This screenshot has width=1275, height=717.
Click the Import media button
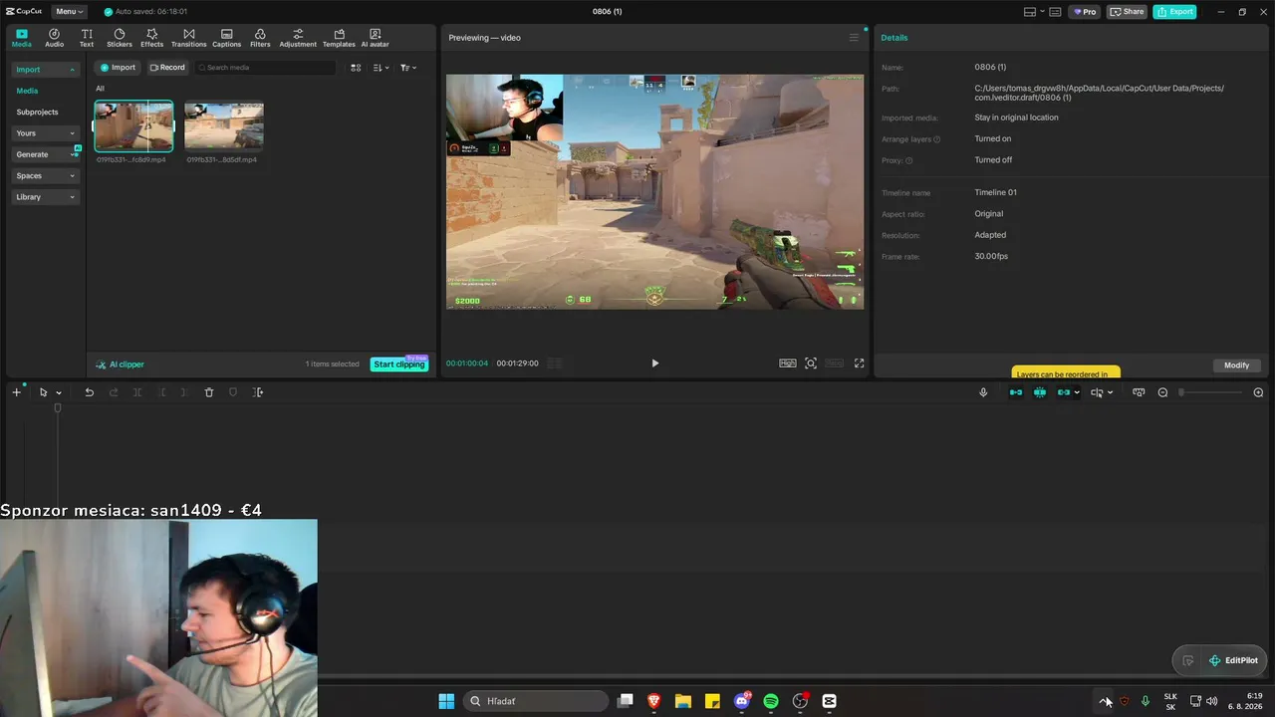click(118, 68)
